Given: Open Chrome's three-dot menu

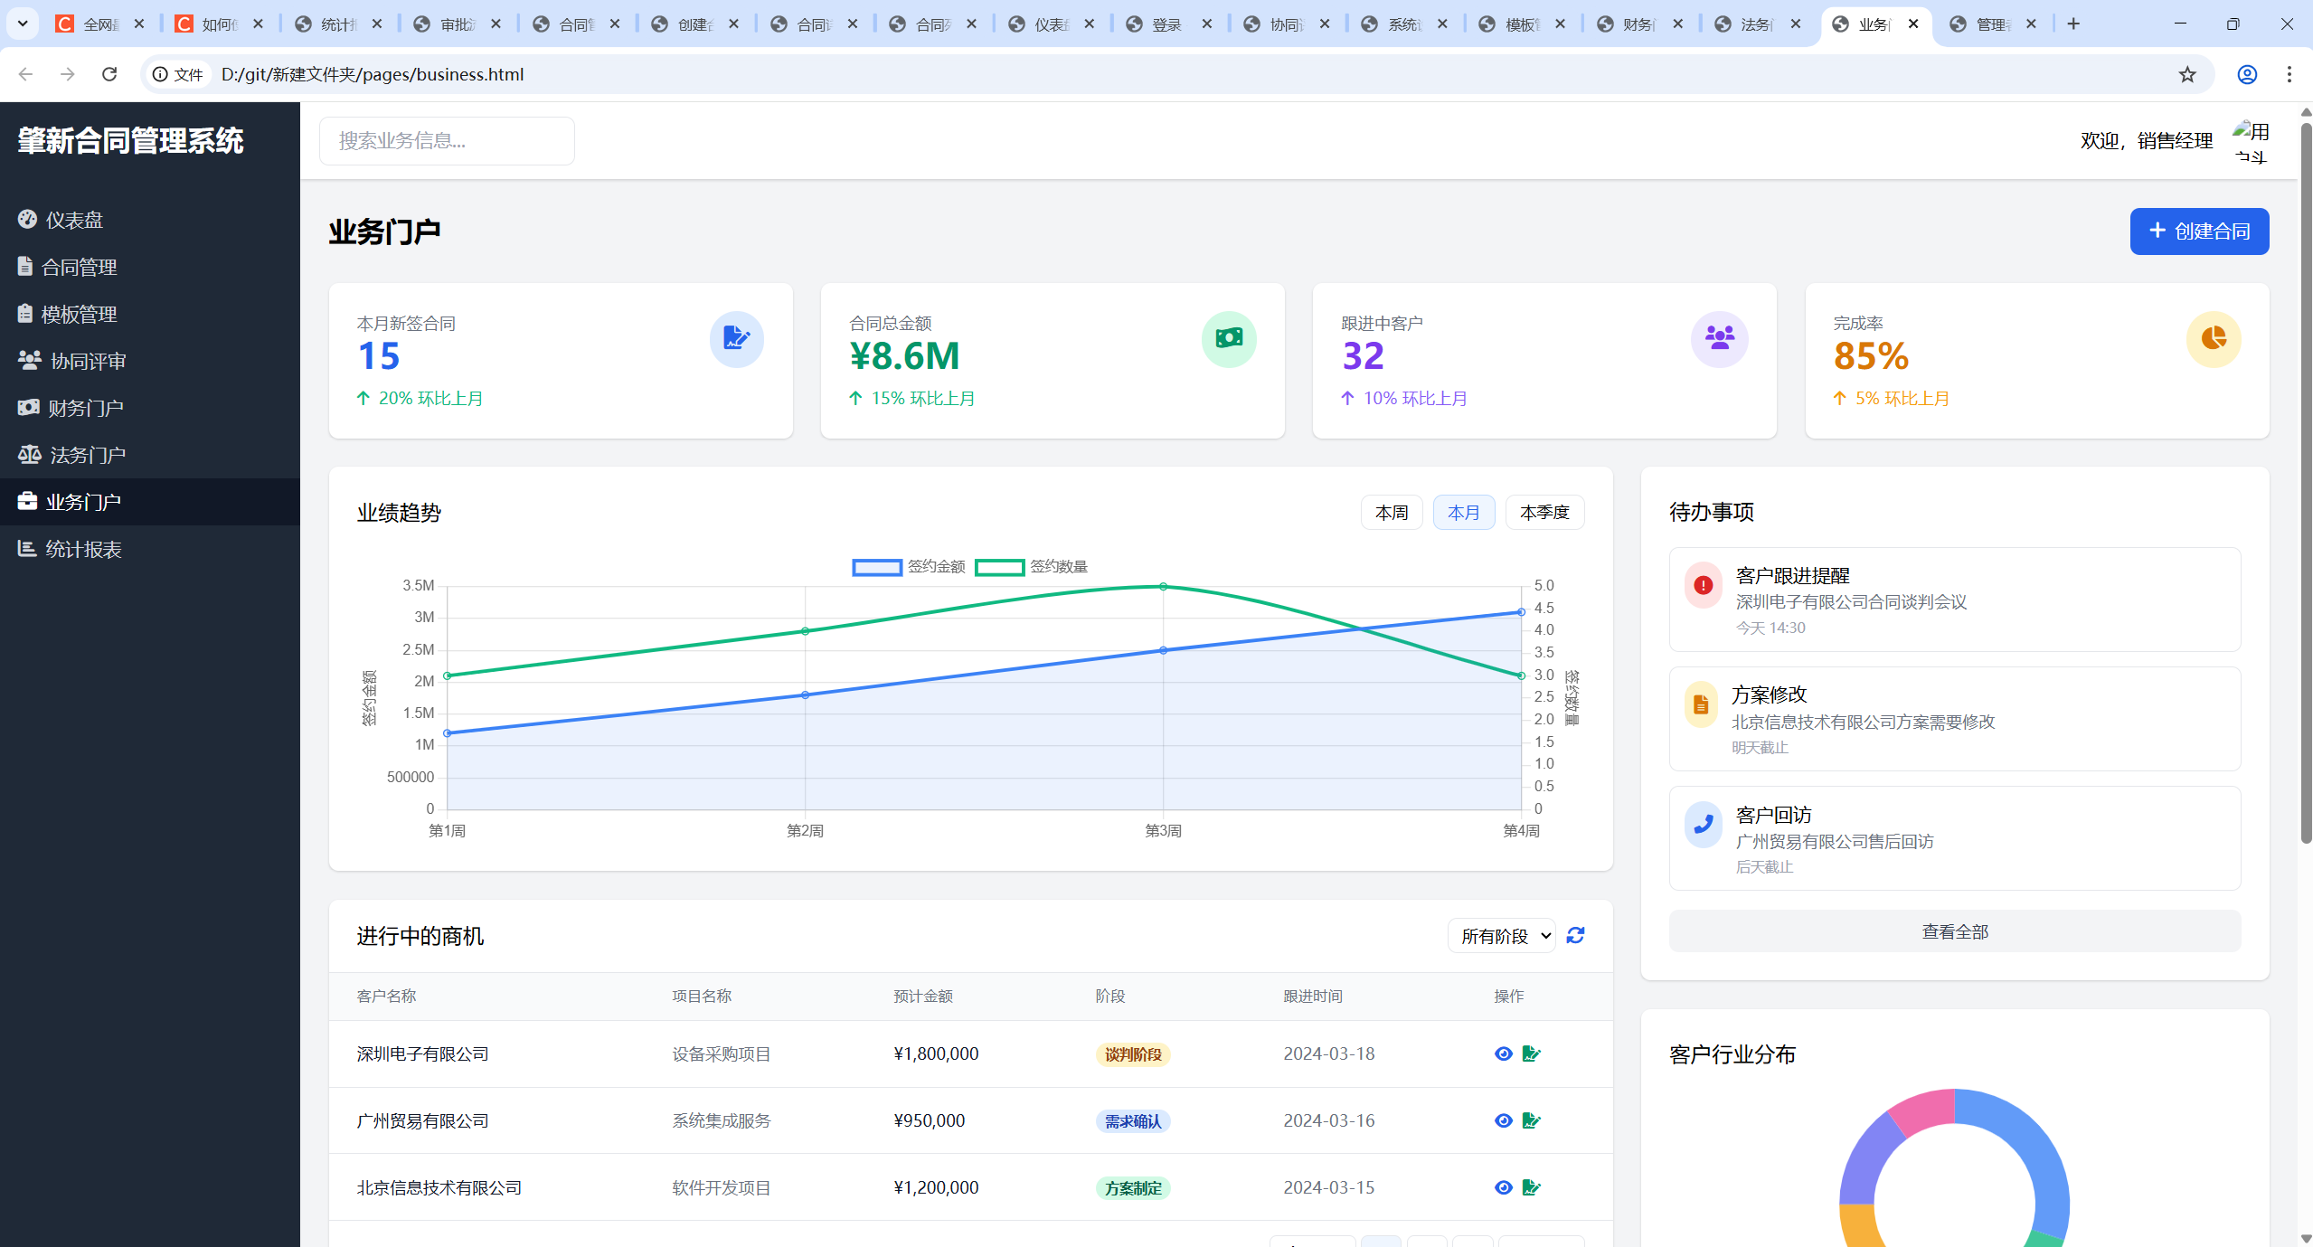Looking at the screenshot, I should (2289, 74).
